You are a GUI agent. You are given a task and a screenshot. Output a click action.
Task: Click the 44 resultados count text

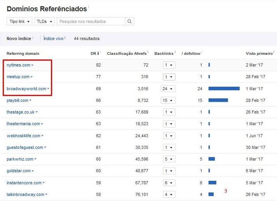tap(86, 38)
